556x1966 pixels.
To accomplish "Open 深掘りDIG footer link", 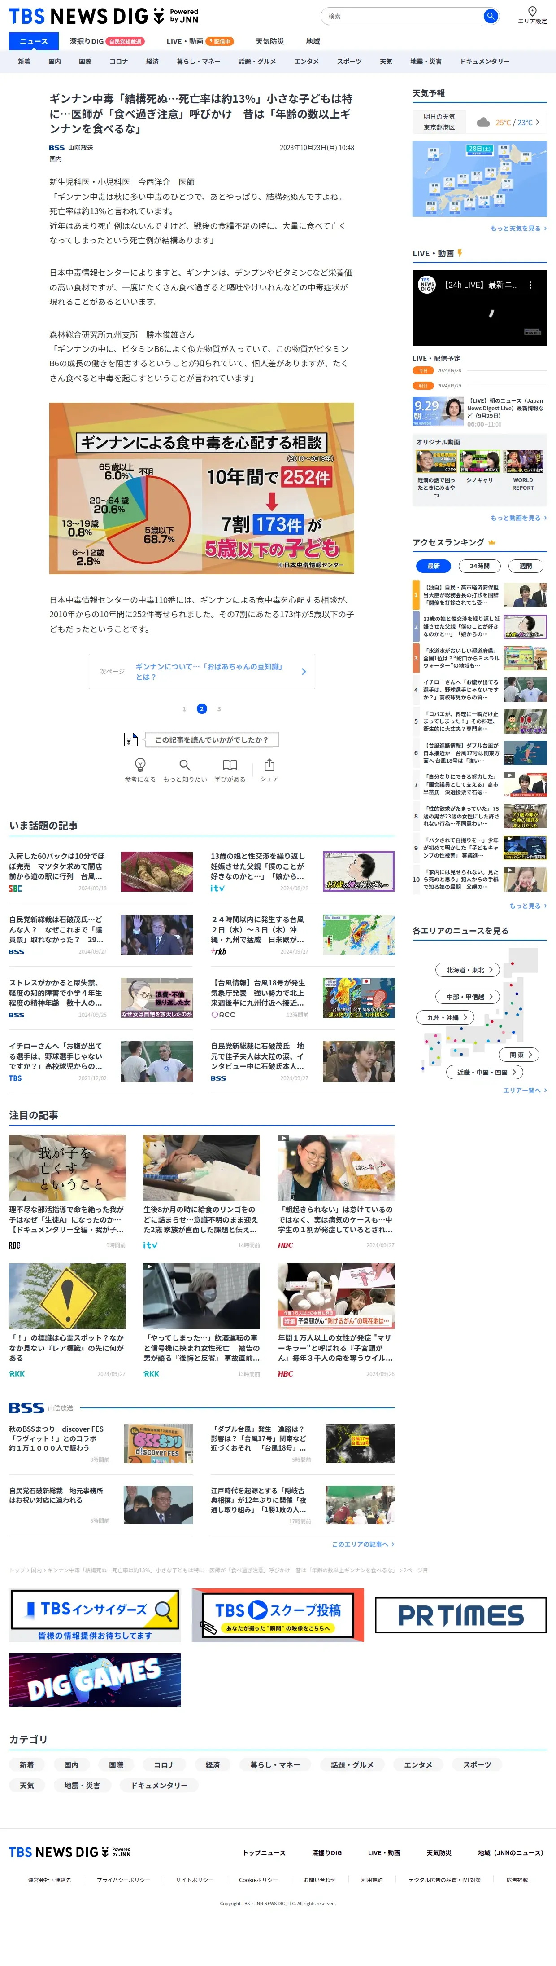I will pyautogui.click(x=326, y=1852).
